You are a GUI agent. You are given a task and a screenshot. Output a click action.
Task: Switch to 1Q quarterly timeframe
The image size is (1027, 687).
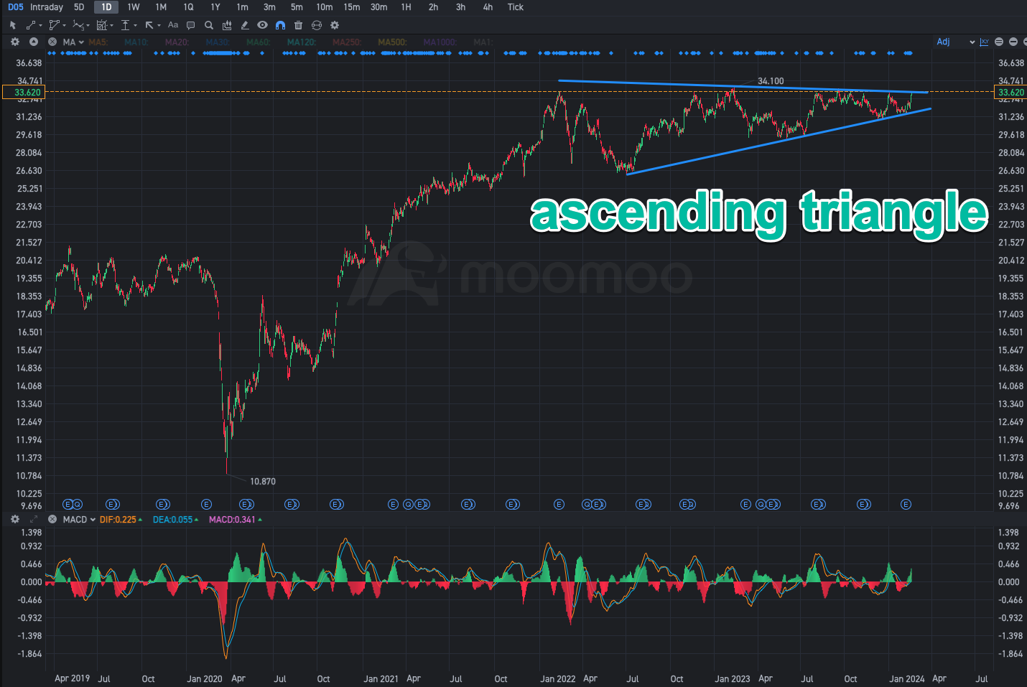coord(188,7)
